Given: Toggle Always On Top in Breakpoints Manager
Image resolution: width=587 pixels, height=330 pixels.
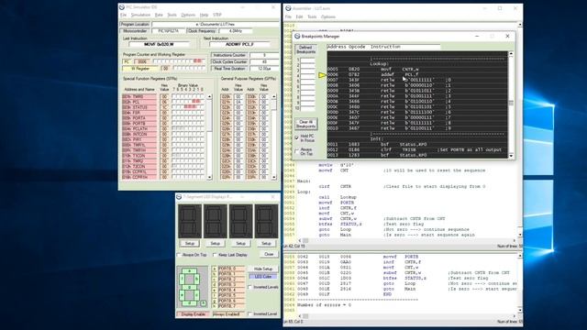Looking at the screenshot, I should tap(297, 151).
